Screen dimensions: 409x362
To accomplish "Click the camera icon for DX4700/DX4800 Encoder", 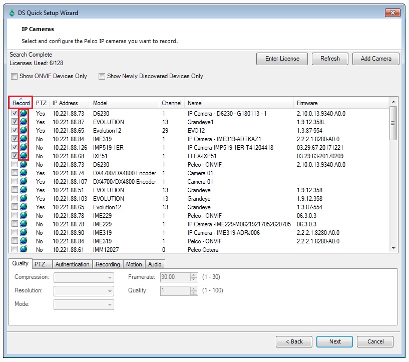I will tap(22, 173).
